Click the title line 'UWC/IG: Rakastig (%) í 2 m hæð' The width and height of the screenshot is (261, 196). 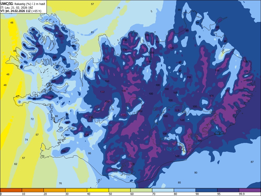click(x=23, y=4)
